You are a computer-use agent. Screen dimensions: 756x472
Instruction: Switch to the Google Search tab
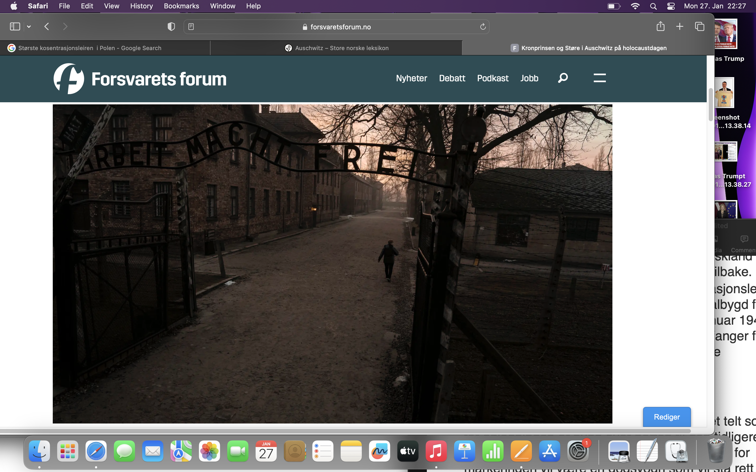tap(105, 48)
